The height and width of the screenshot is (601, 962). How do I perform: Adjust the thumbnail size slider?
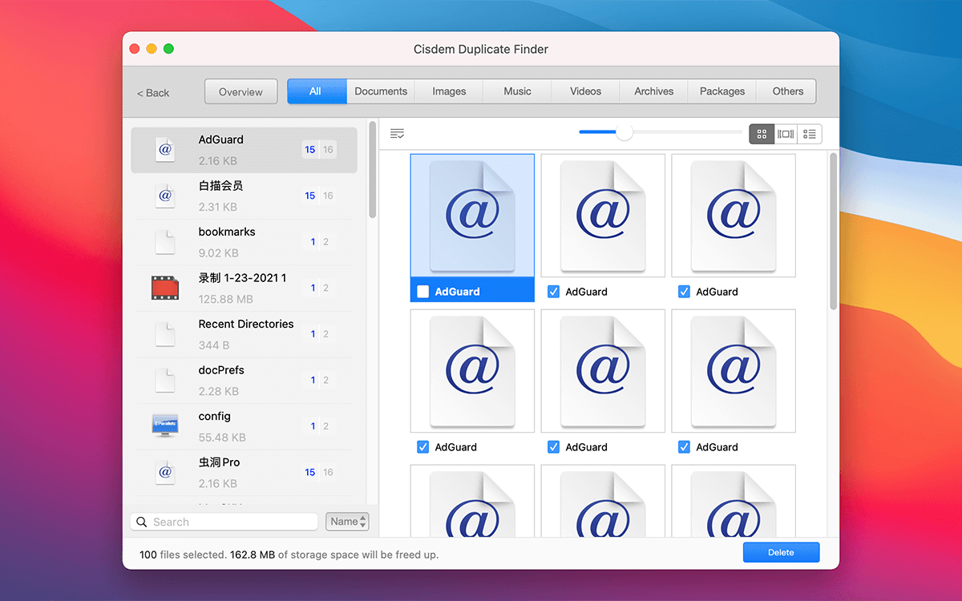tap(624, 132)
